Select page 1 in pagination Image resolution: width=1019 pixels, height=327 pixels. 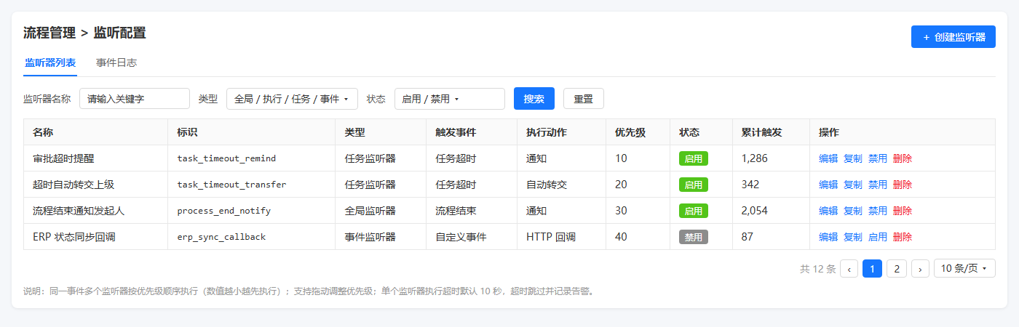click(872, 269)
